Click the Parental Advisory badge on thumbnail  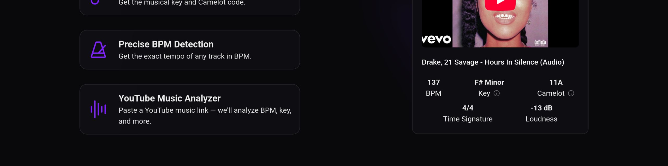click(x=540, y=43)
